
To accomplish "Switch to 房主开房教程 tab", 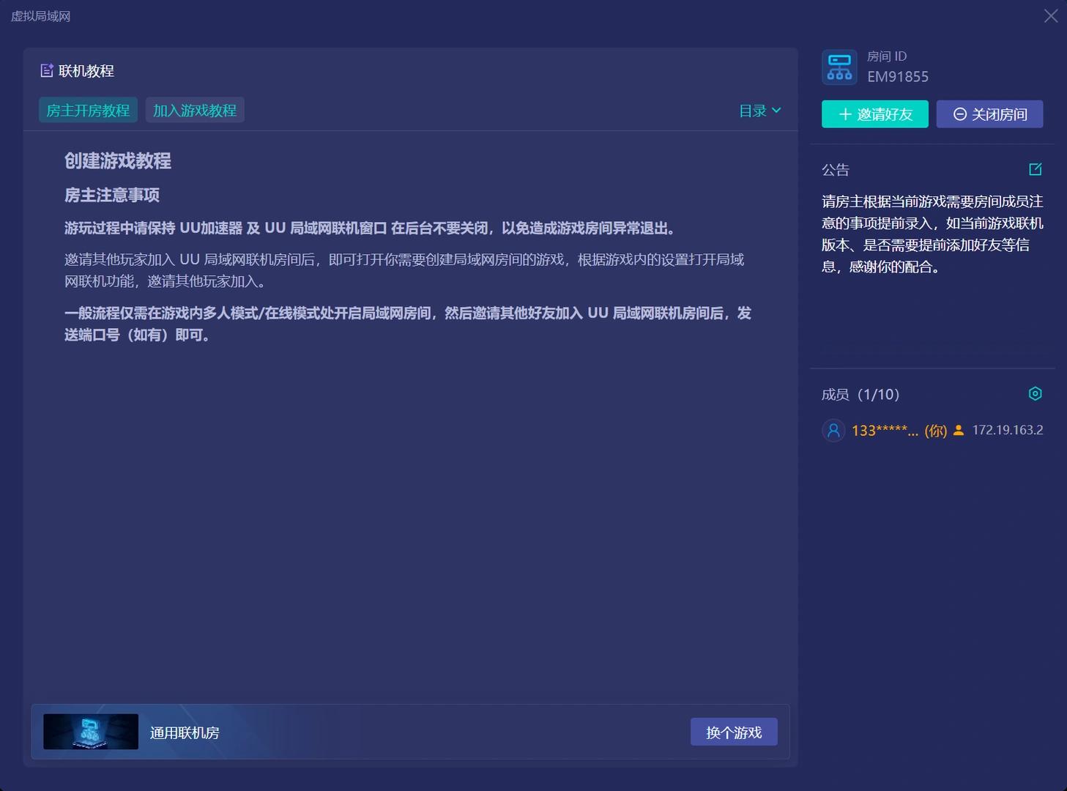I will (88, 110).
